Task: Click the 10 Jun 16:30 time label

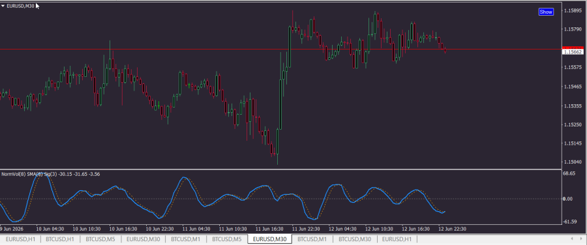Action: point(123,229)
